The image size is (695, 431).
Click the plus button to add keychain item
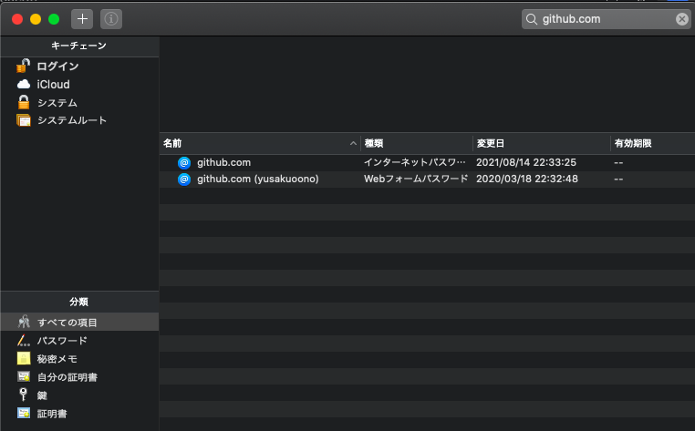pyautogui.click(x=82, y=19)
